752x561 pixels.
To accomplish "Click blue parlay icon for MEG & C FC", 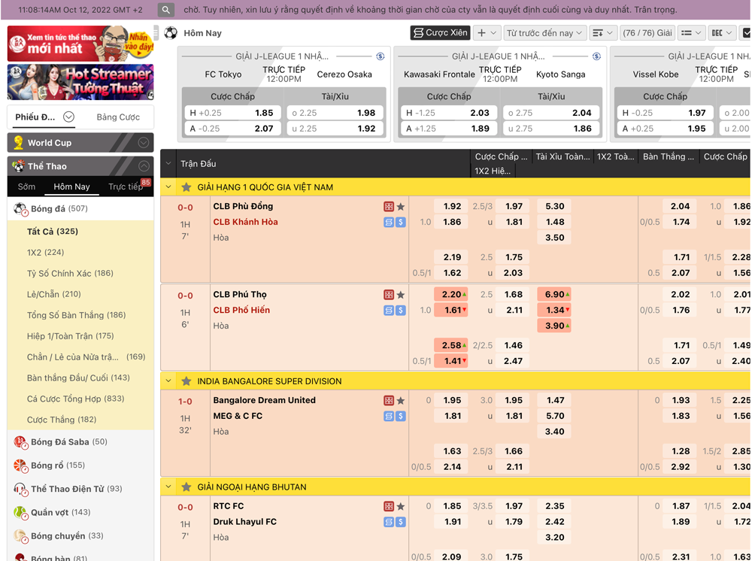I will point(389,416).
